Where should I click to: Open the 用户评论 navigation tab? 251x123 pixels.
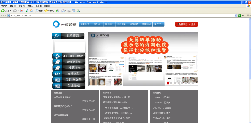tap(159, 24)
